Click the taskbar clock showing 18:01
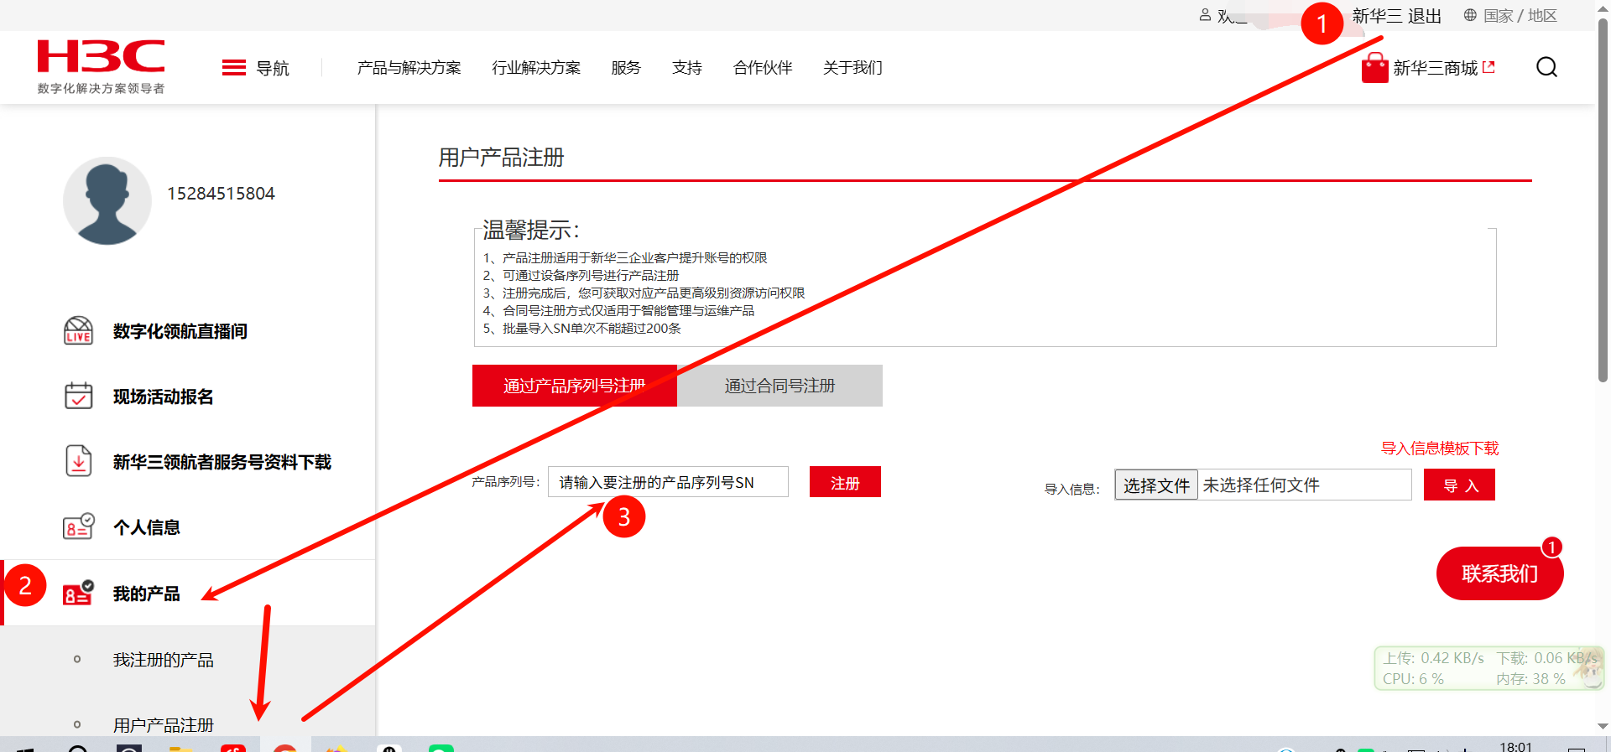Screen dimensions: 1611x752 point(1515,746)
